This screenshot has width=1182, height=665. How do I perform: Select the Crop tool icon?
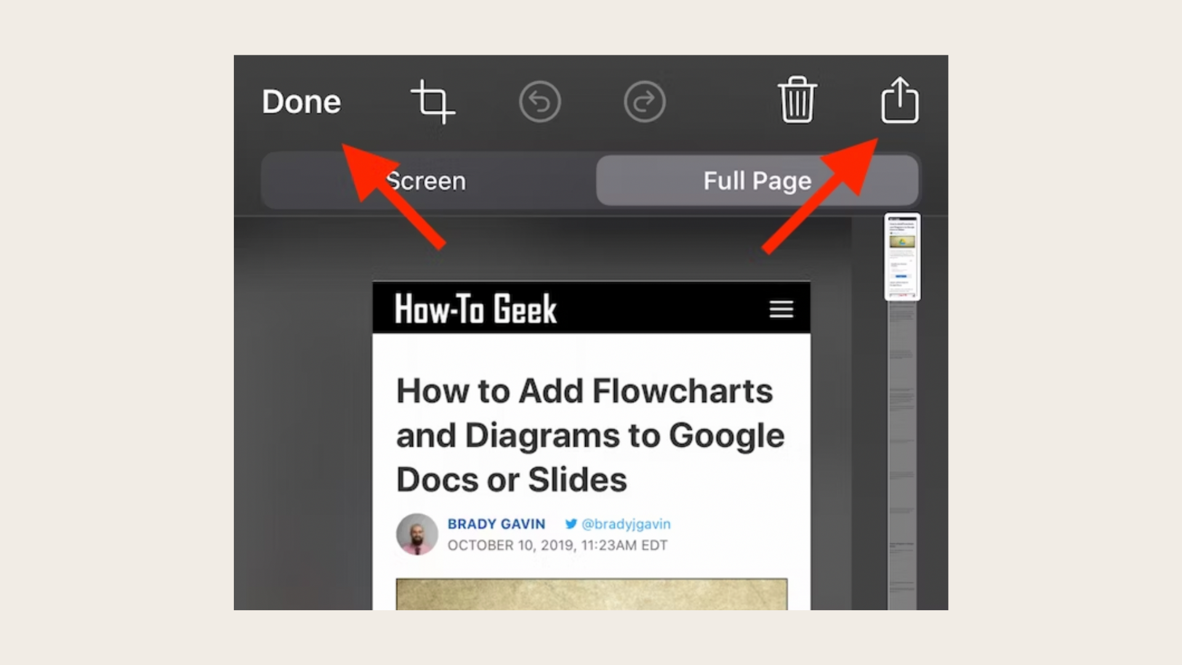coord(433,102)
